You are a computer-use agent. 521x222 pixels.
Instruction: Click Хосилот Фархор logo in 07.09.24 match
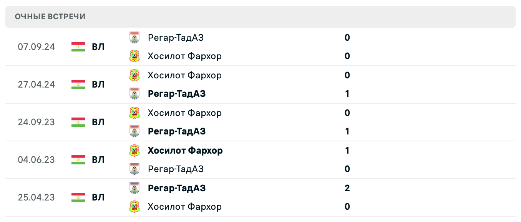134,56
